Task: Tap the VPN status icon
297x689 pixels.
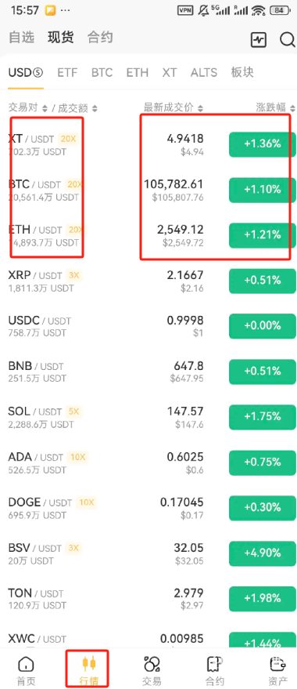Action: pos(185,10)
